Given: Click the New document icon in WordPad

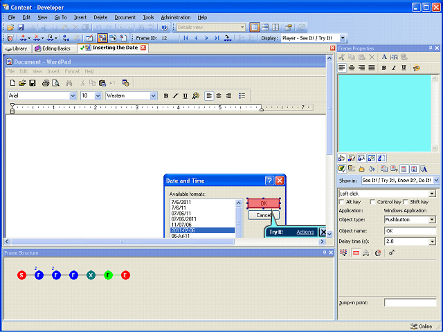Looking at the screenshot, I should [x=12, y=83].
